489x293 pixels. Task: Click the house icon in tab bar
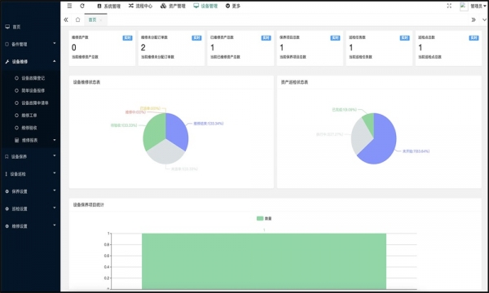pyautogui.click(x=77, y=20)
